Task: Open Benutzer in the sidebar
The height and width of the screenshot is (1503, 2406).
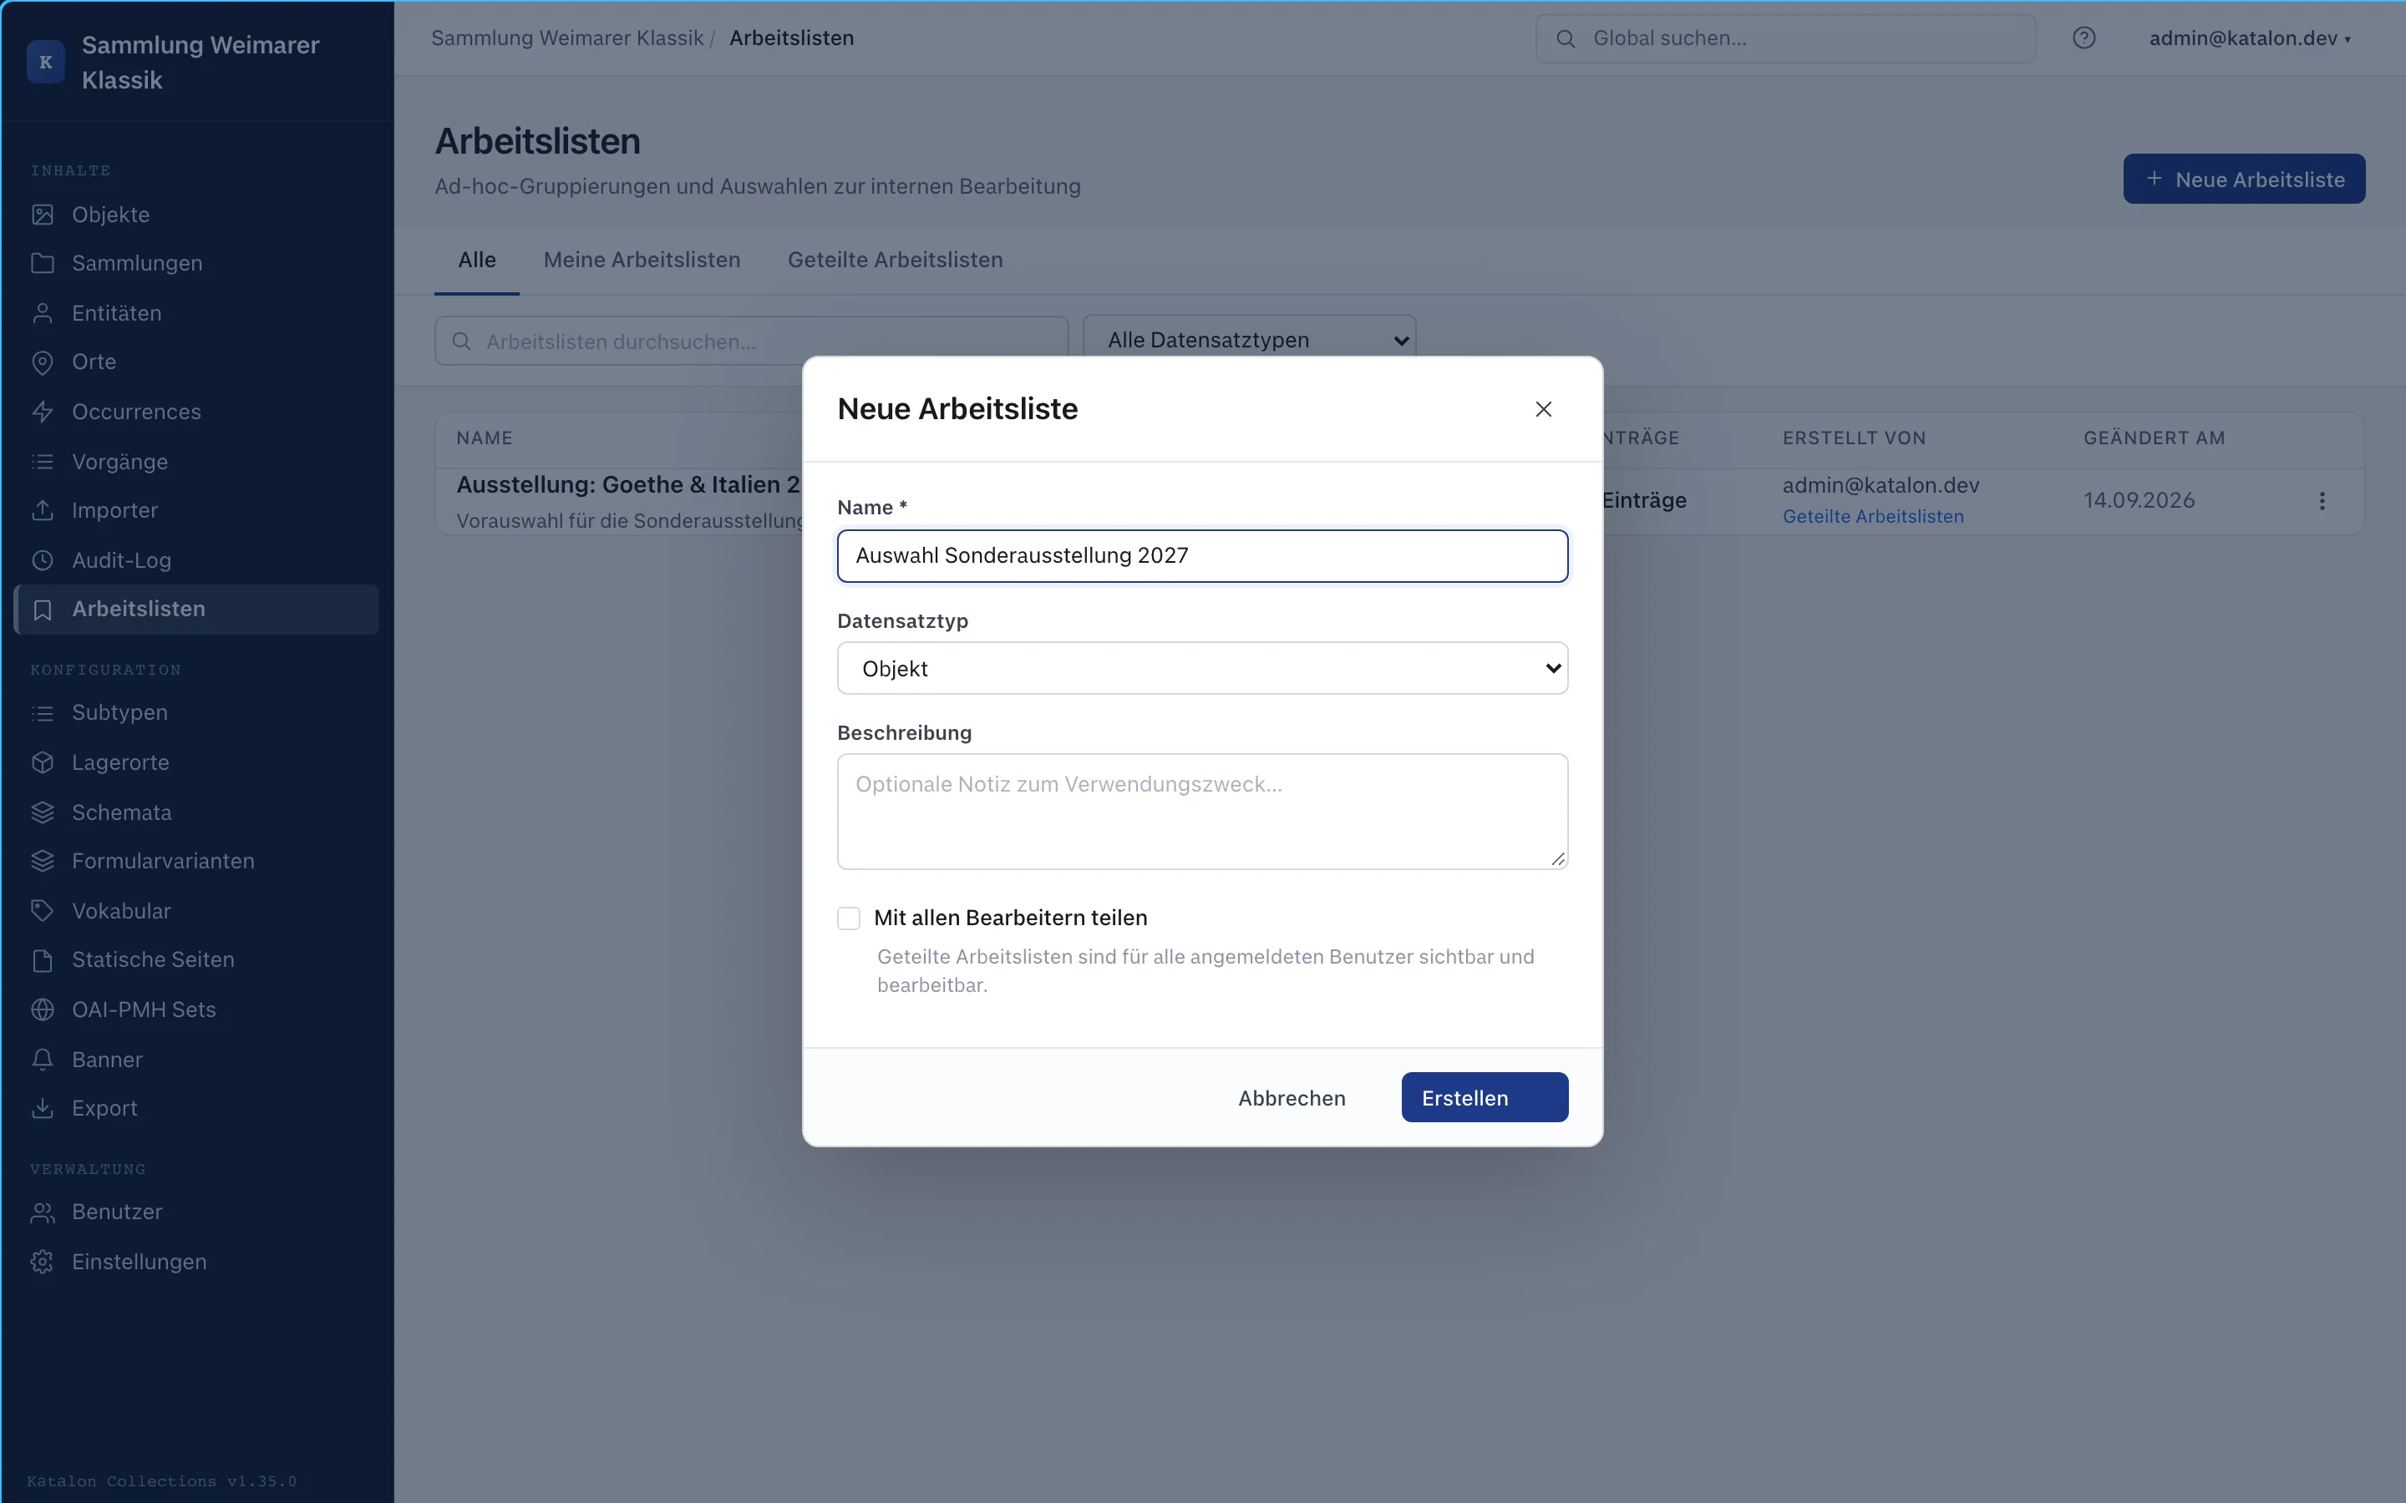Action: point(195,1212)
